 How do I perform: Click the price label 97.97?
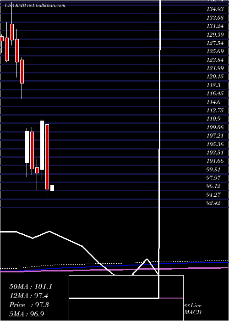214,178
